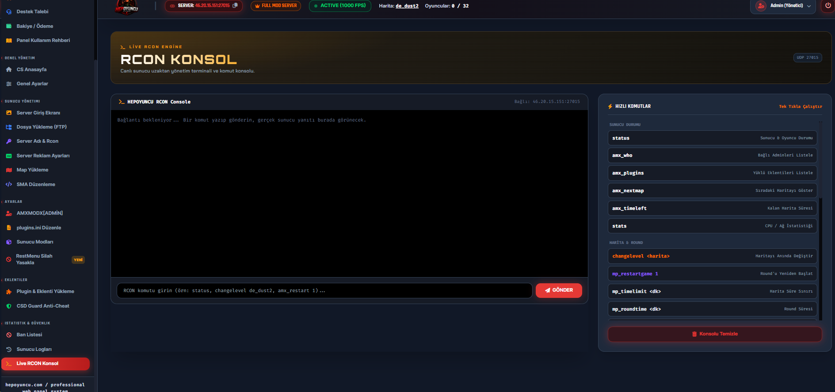Open Destek Talebi menu item

point(46,12)
